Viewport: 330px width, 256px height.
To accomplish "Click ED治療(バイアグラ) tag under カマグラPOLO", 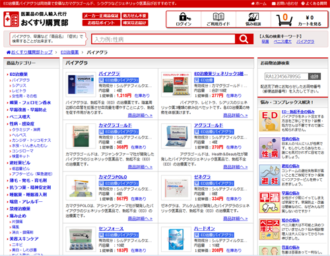I will tap(119, 183).
